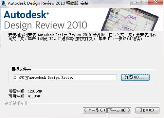
Task: Click the Design Review 2010 heading
Action: tap(46, 25)
